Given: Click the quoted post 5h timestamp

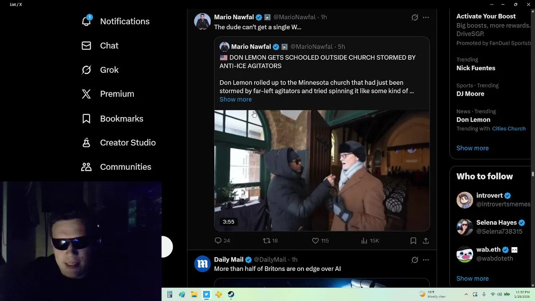Looking at the screenshot, I should coord(341,47).
